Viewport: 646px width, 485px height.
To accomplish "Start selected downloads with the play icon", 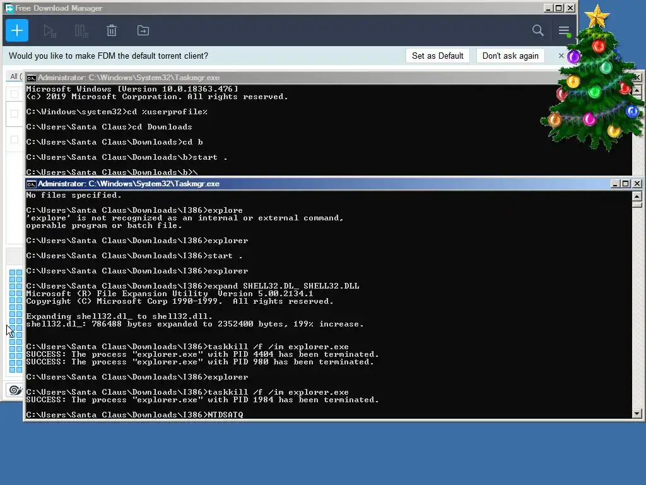I will point(49,31).
